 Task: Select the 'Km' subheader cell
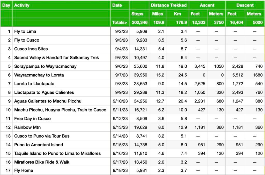(178, 14)
